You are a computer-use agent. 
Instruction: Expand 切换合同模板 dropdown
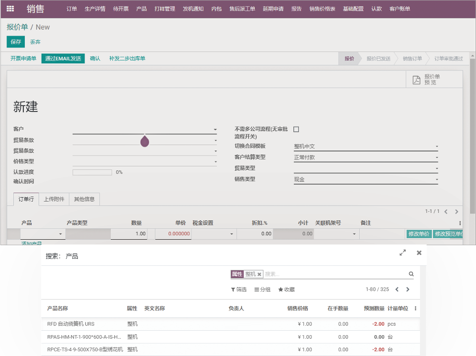436,147
